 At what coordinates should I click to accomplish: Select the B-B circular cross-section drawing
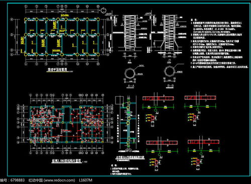(169, 72)
